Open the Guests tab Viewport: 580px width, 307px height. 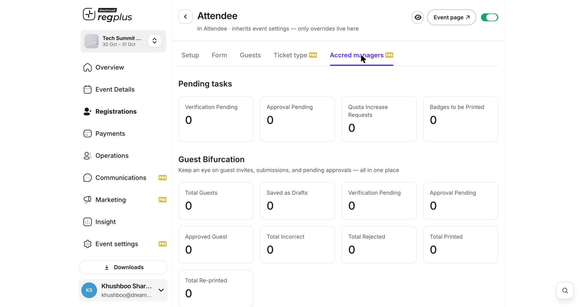[250, 55]
